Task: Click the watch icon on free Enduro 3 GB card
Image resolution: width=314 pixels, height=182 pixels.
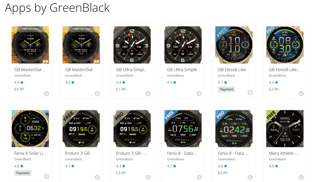Action: tap(97, 177)
